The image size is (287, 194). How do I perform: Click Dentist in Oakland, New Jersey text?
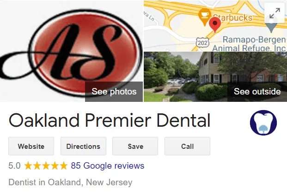pos(70,182)
